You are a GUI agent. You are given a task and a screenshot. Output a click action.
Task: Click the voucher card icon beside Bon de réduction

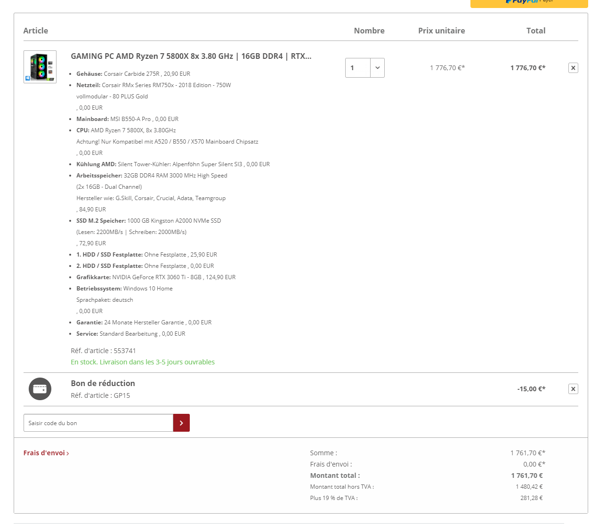(x=40, y=389)
